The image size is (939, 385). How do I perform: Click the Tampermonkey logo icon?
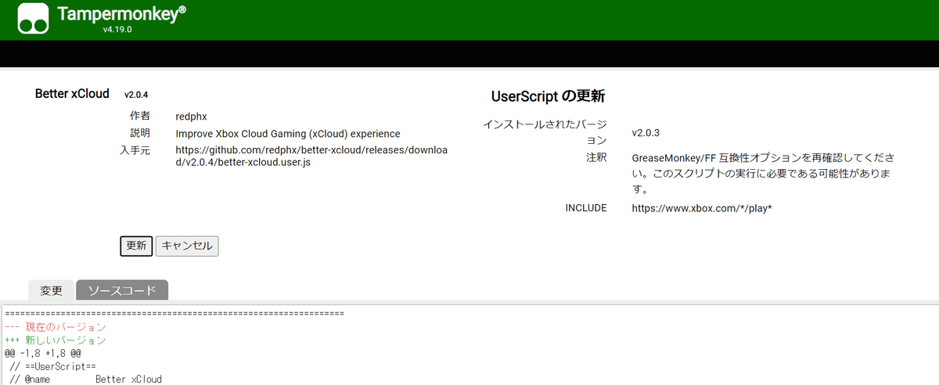coord(33,18)
